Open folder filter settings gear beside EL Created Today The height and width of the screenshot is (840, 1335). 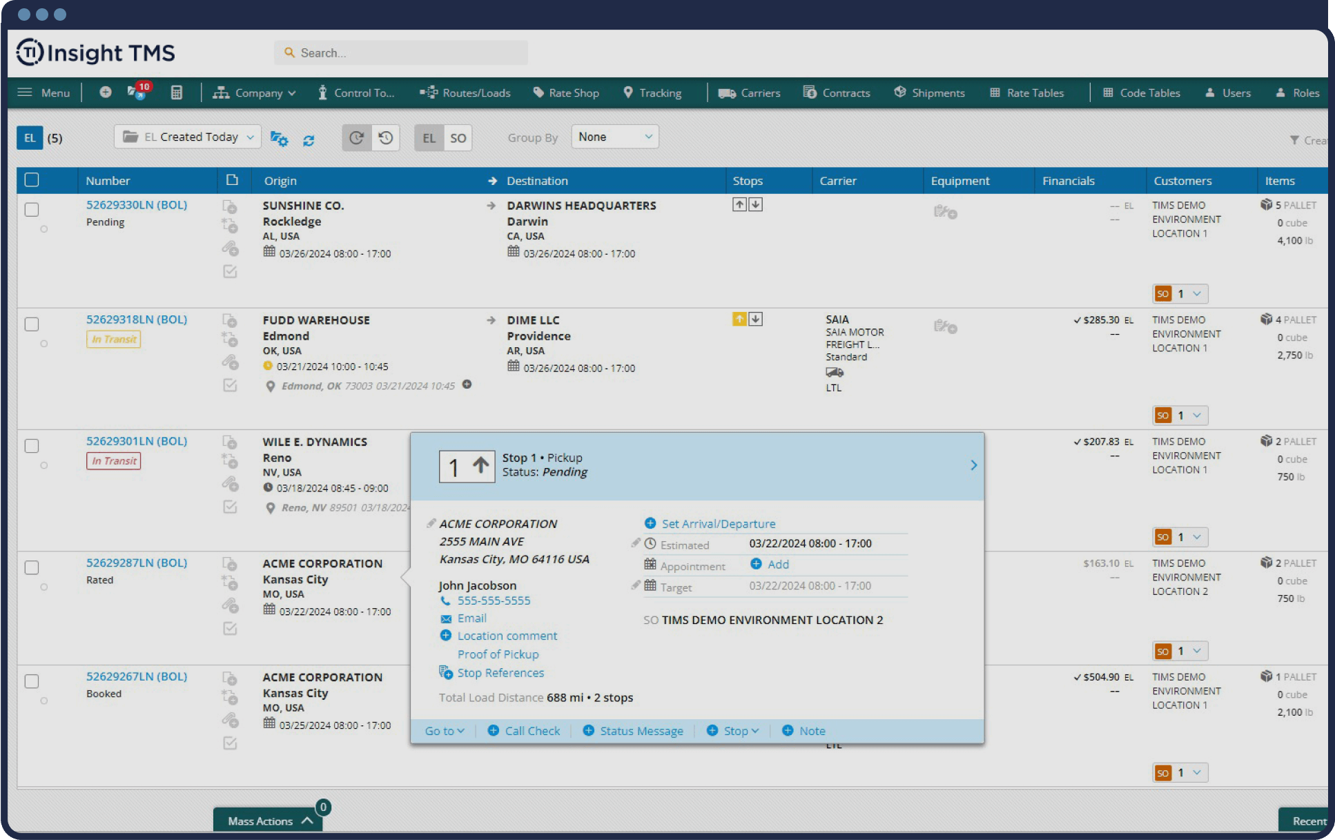(279, 139)
